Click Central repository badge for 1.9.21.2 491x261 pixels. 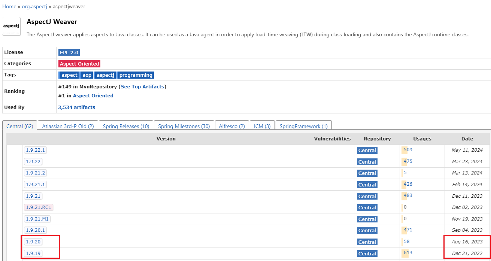pyautogui.click(x=367, y=173)
